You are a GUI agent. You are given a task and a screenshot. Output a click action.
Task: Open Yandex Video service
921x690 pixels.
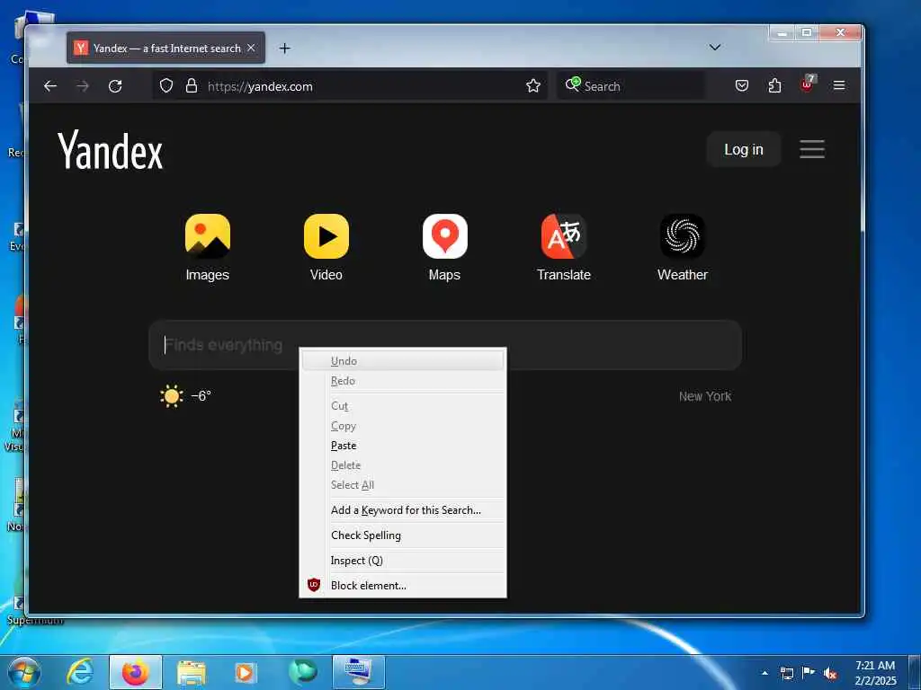326,247
